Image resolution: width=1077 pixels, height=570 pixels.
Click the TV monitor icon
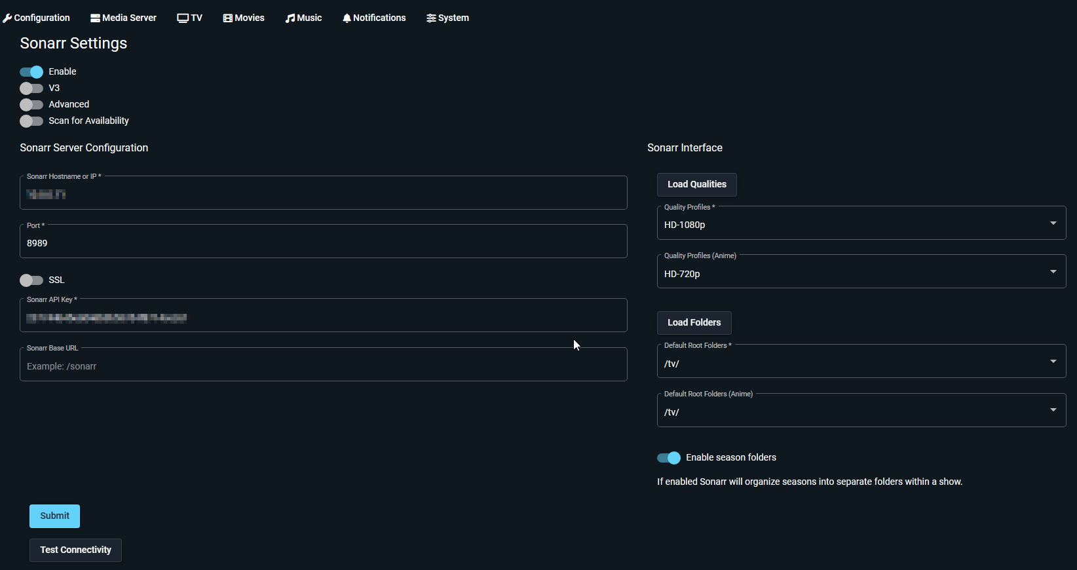[x=183, y=18]
